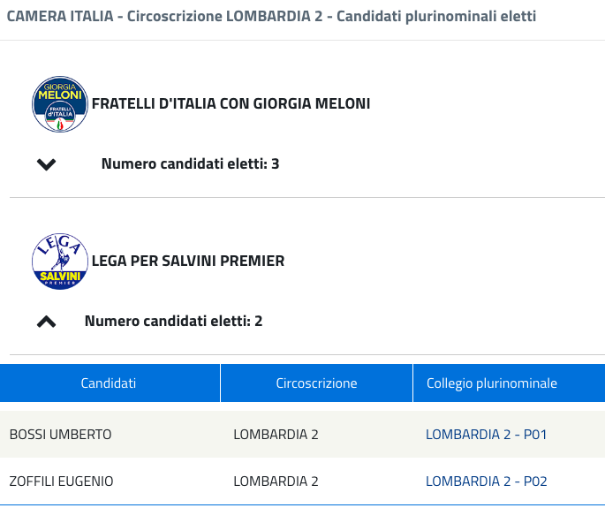Image resolution: width=605 pixels, height=508 pixels.
Task: Open the LOMBARDIA 2 - P01 link
Action: coord(486,435)
